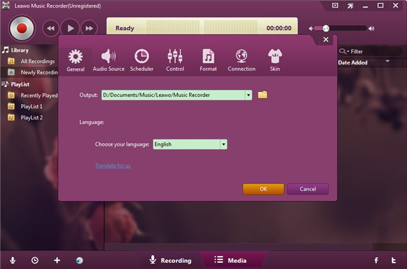Close the settings dialog with X
Image resolution: width=407 pixels, height=269 pixels.
[x=326, y=39]
